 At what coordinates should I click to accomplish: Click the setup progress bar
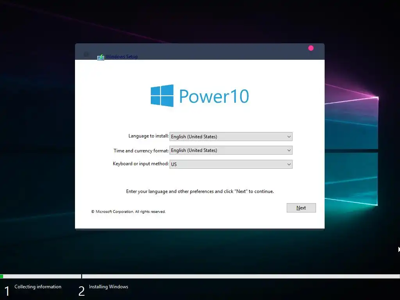(200, 276)
